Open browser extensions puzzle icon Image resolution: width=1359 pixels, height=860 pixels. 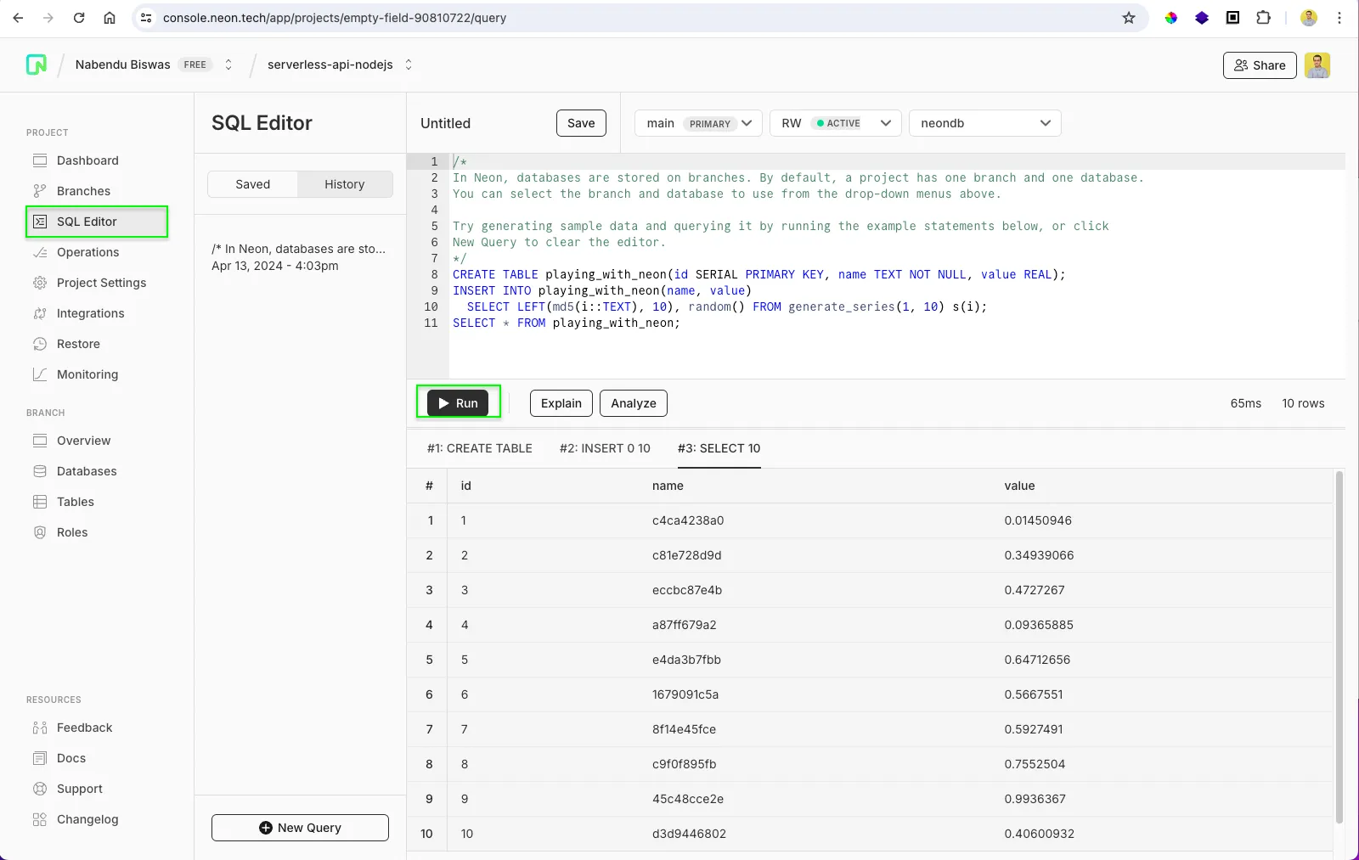[1264, 18]
